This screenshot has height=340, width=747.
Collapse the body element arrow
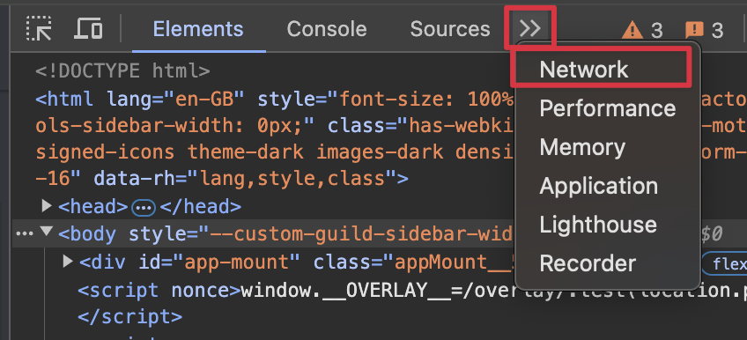46,232
